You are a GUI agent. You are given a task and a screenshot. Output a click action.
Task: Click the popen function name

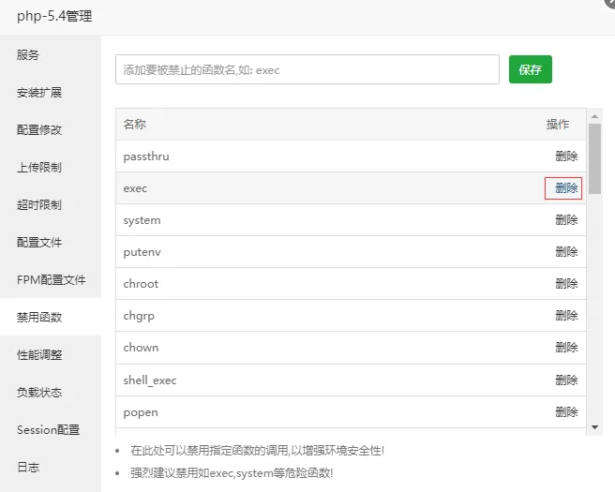click(141, 412)
